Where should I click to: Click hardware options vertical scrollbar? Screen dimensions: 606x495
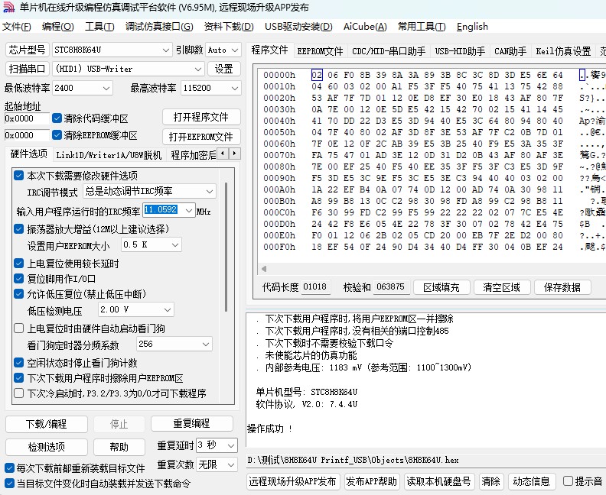click(226, 247)
